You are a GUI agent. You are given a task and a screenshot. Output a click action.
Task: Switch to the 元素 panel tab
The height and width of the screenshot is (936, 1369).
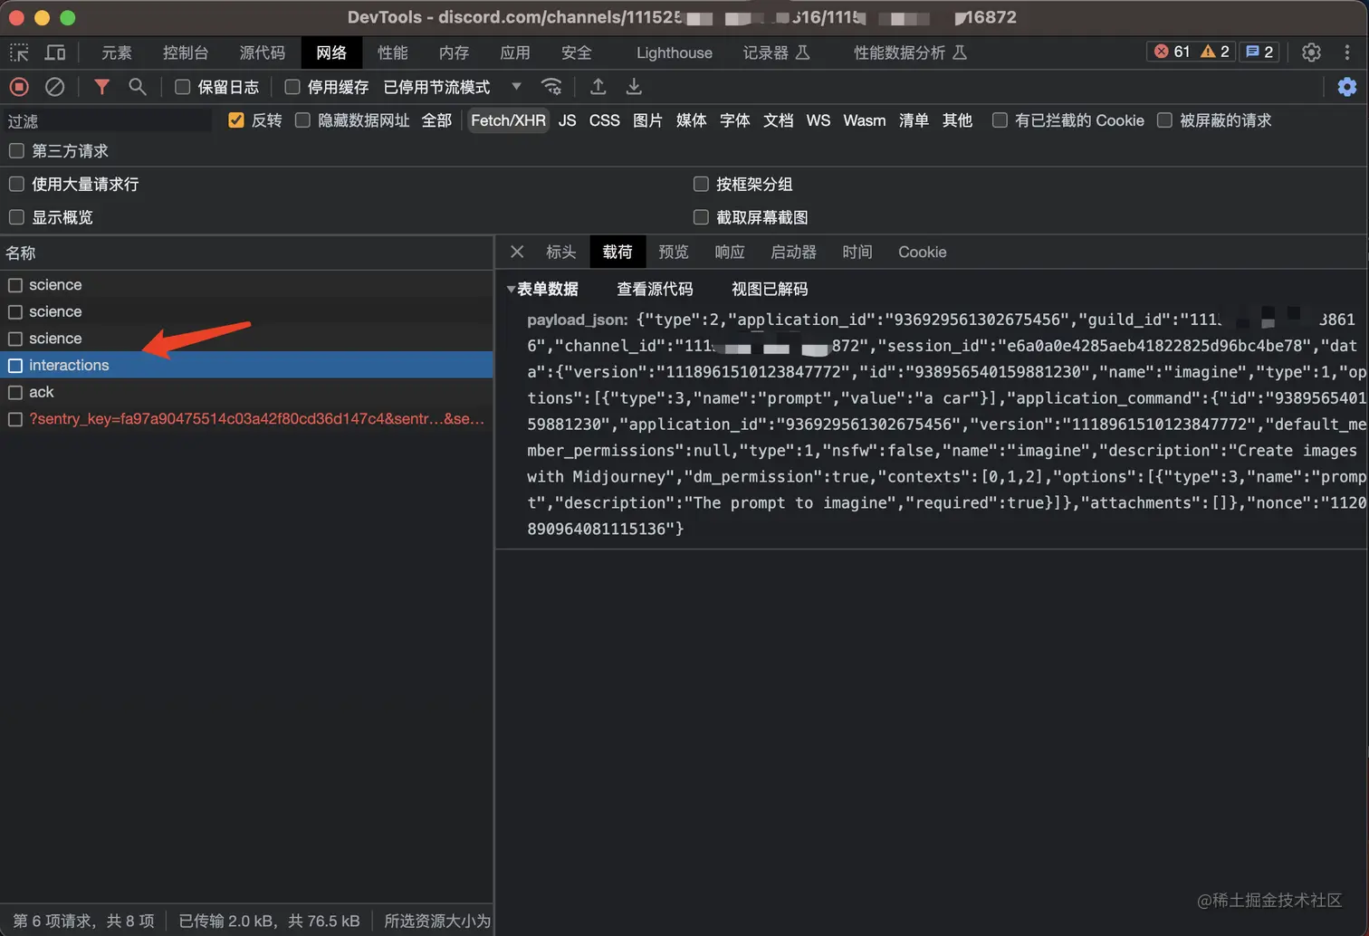(x=117, y=53)
